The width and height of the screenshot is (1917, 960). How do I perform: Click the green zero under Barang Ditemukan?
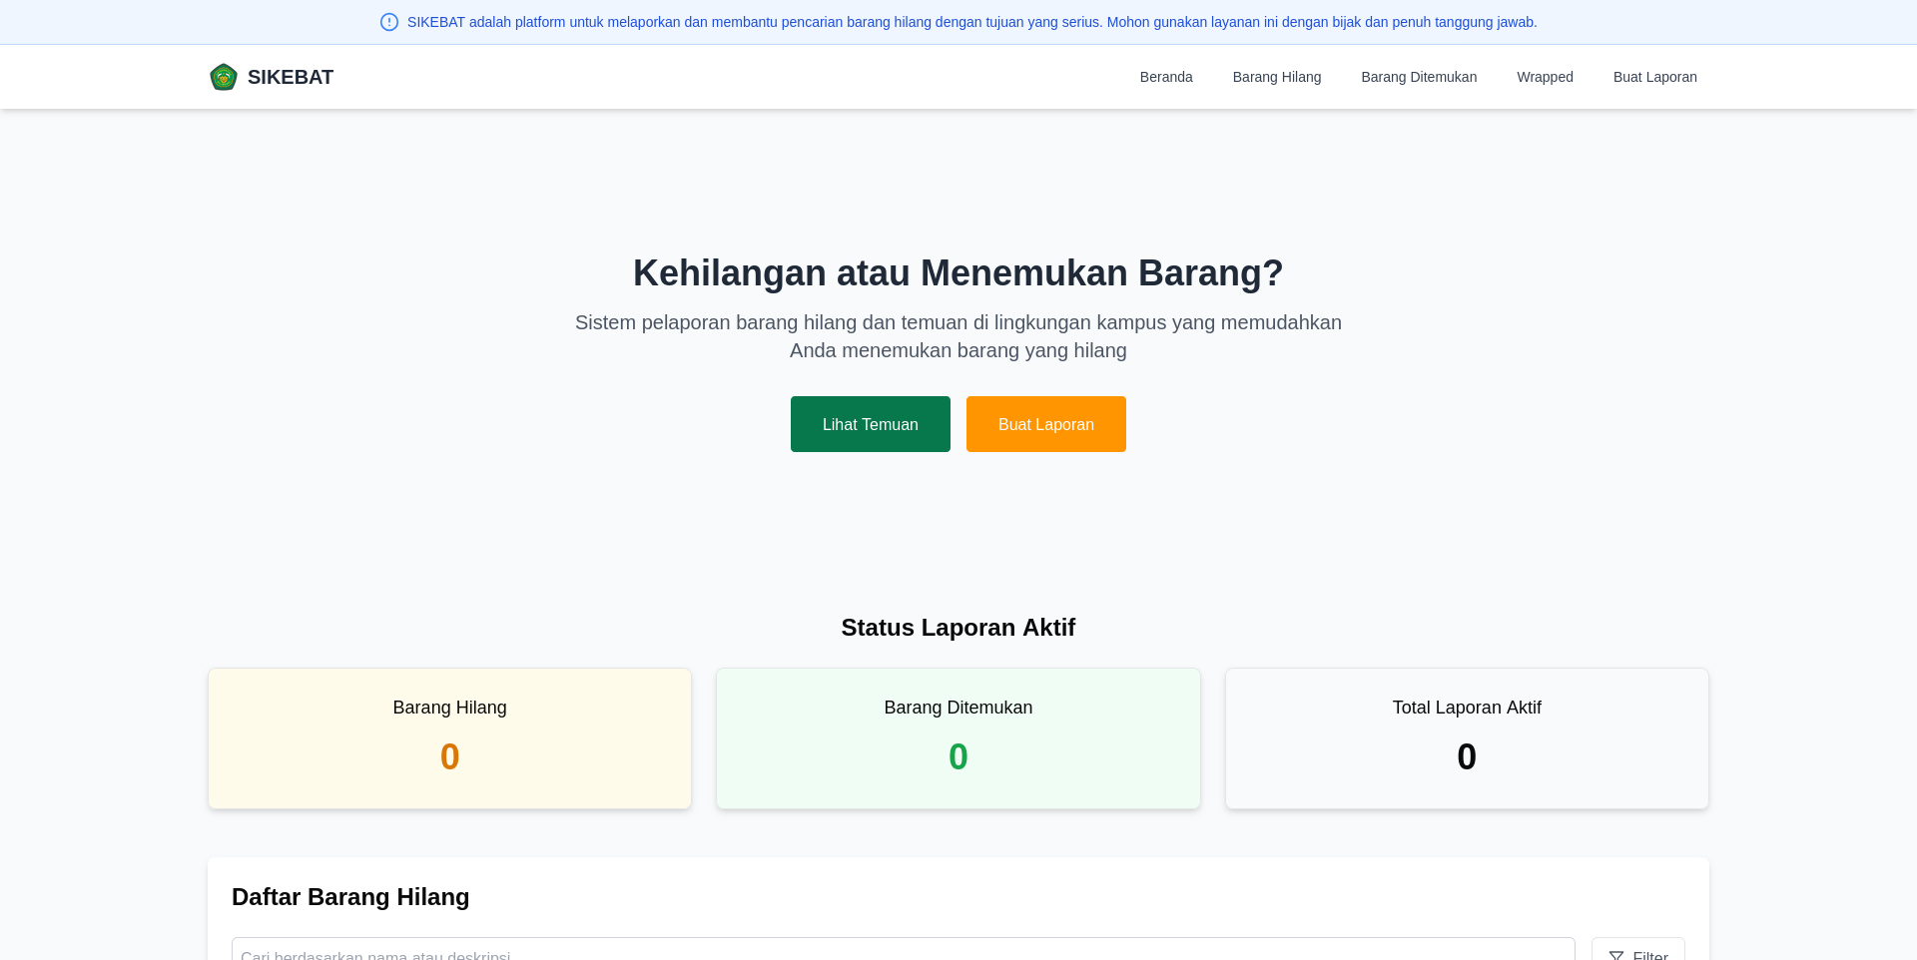(958, 756)
